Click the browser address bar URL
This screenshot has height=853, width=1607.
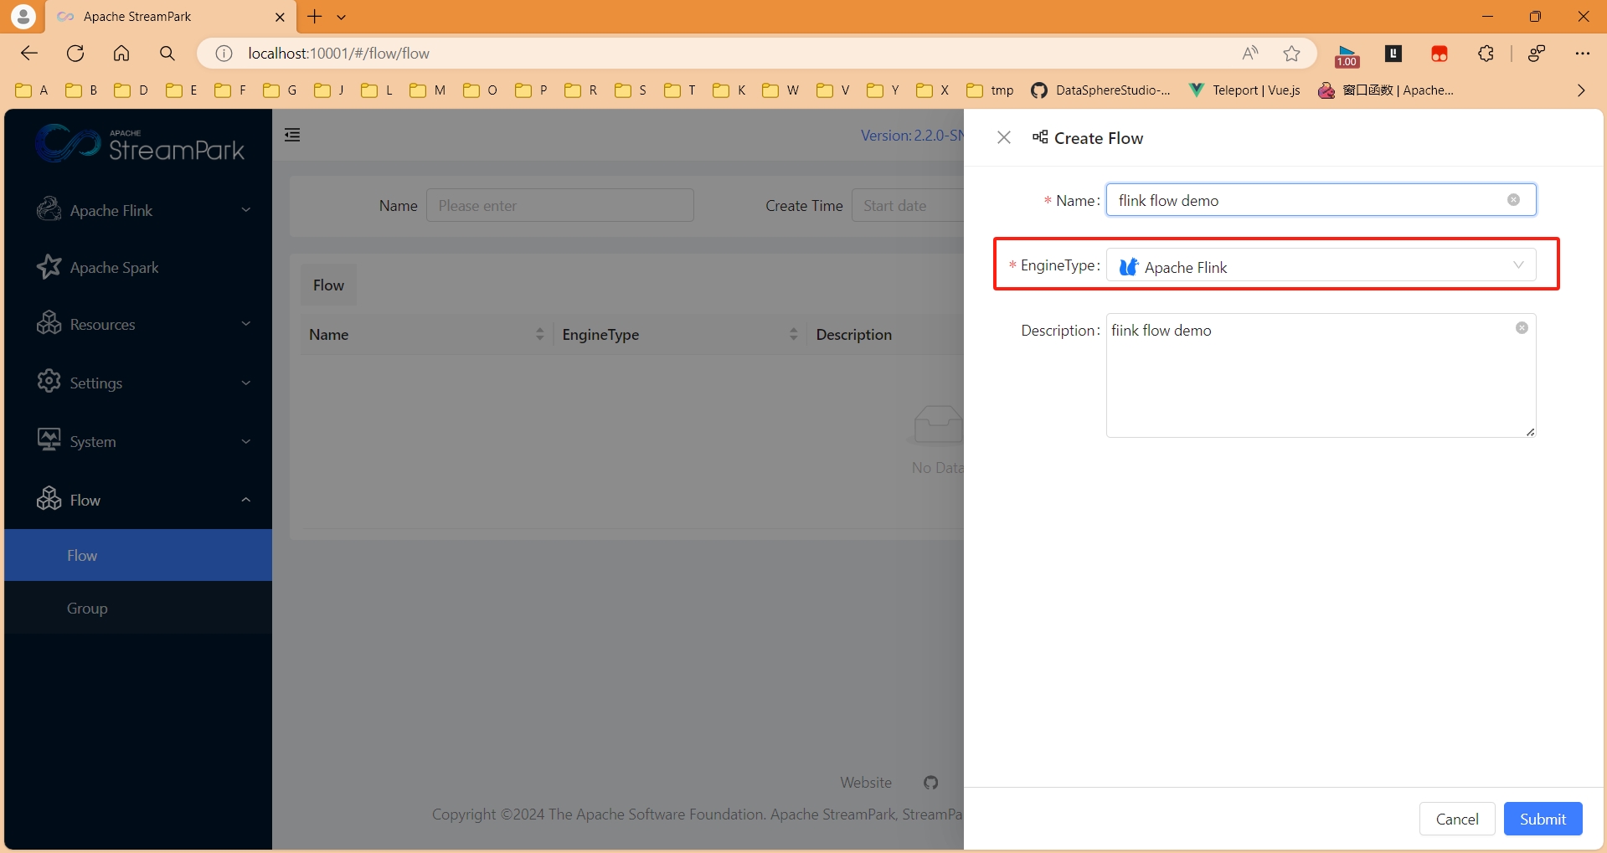coord(338,54)
